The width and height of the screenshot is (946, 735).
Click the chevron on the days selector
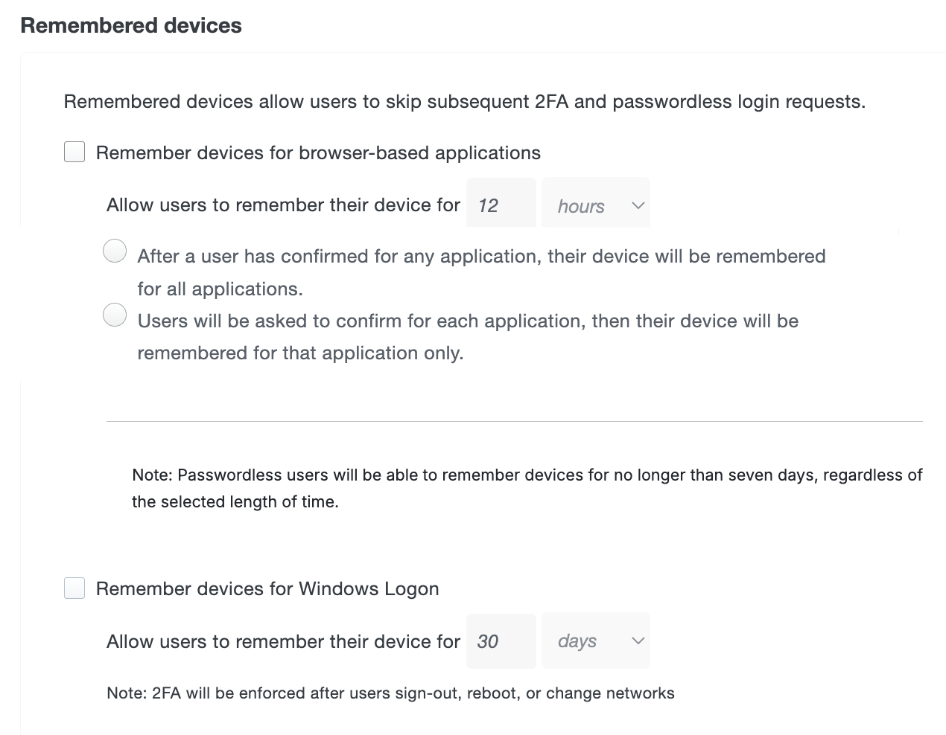coord(637,641)
